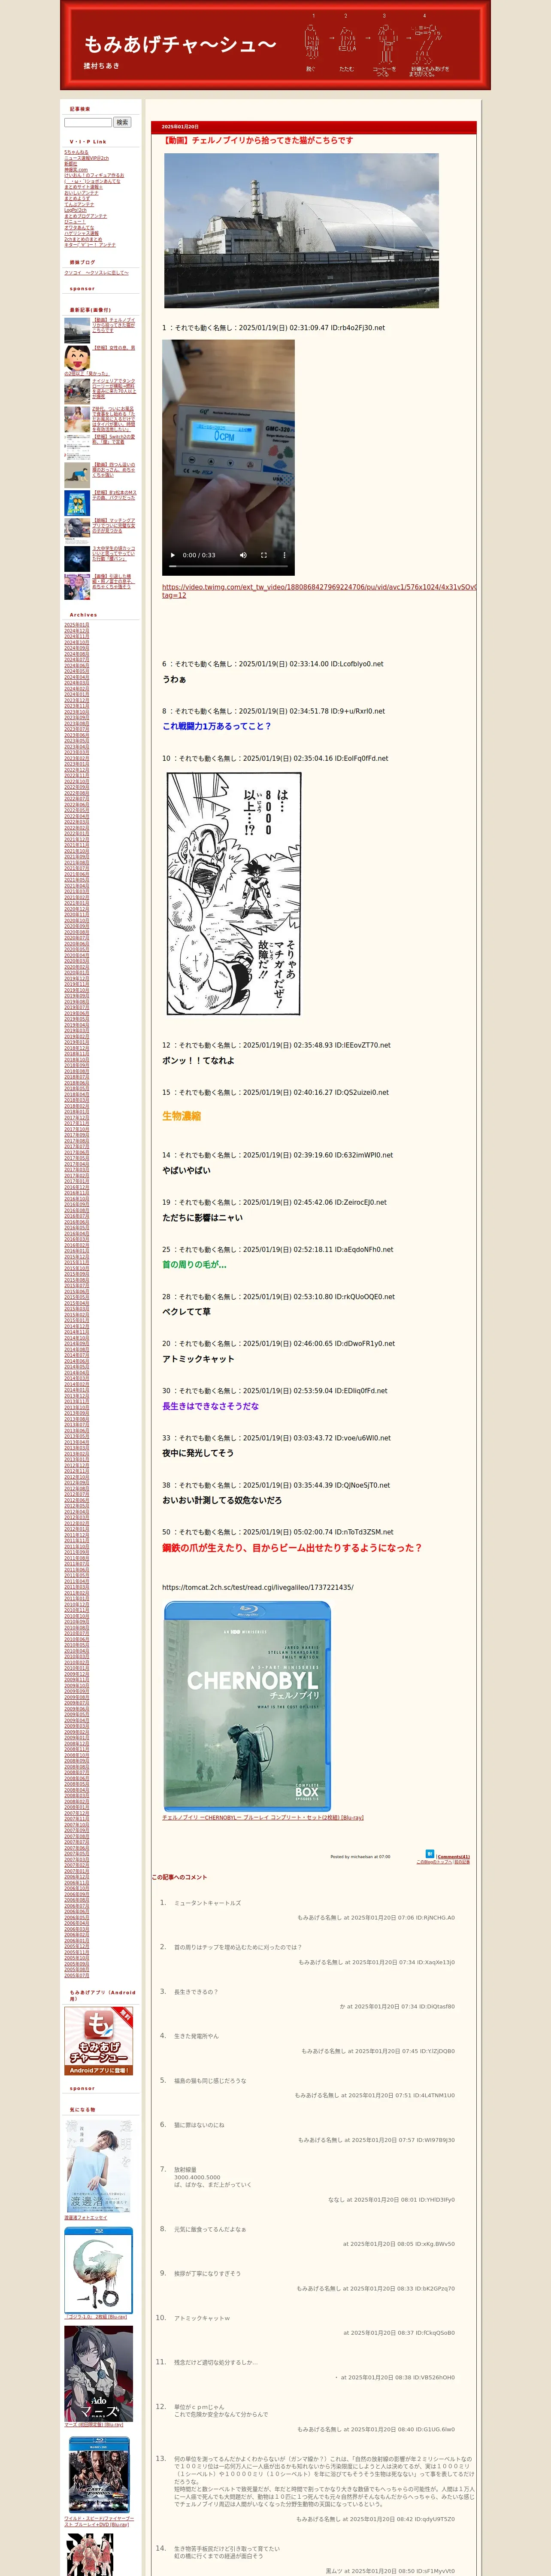Viewport: 551px width, 2576px height.
Task: Open the crawling man thumbnail in sidebar
Action: [x=77, y=474]
